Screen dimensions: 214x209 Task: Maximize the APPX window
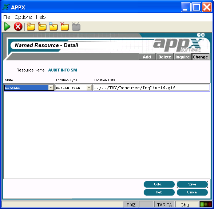click(196, 7)
